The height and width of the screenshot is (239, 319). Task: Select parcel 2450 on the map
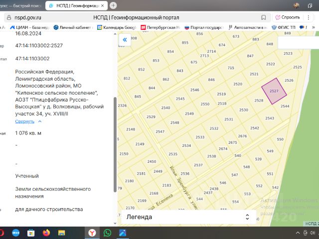click(x=152, y=161)
